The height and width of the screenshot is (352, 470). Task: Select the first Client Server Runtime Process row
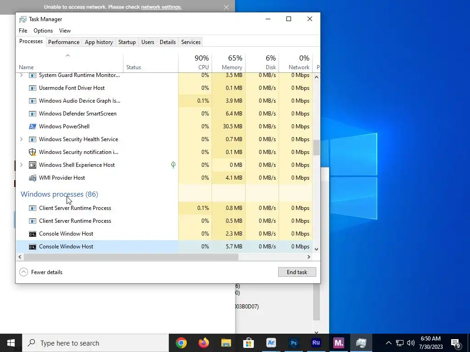[x=164, y=208]
